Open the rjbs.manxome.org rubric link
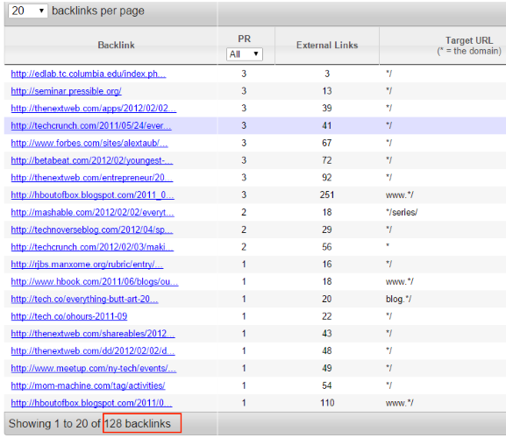 point(87,265)
